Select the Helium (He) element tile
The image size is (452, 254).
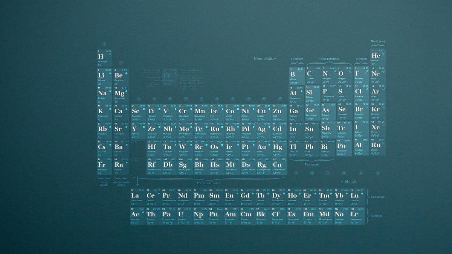(x=378, y=58)
